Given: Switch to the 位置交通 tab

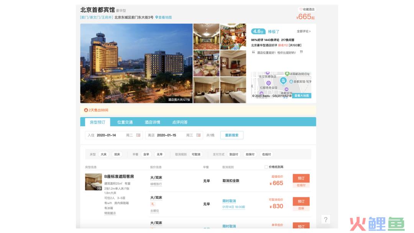Looking at the screenshot, I should (125, 122).
